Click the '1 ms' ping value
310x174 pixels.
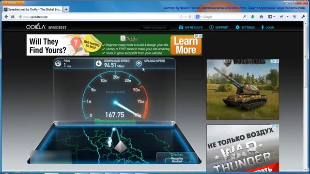[x=67, y=65]
